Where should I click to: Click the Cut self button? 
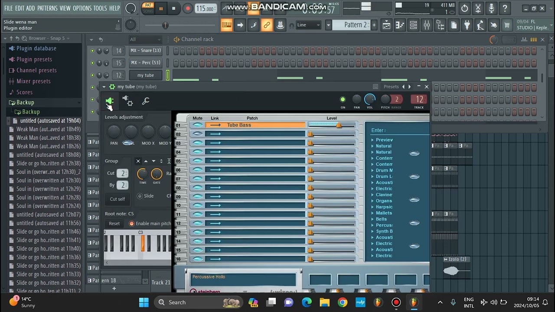point(117,199)
